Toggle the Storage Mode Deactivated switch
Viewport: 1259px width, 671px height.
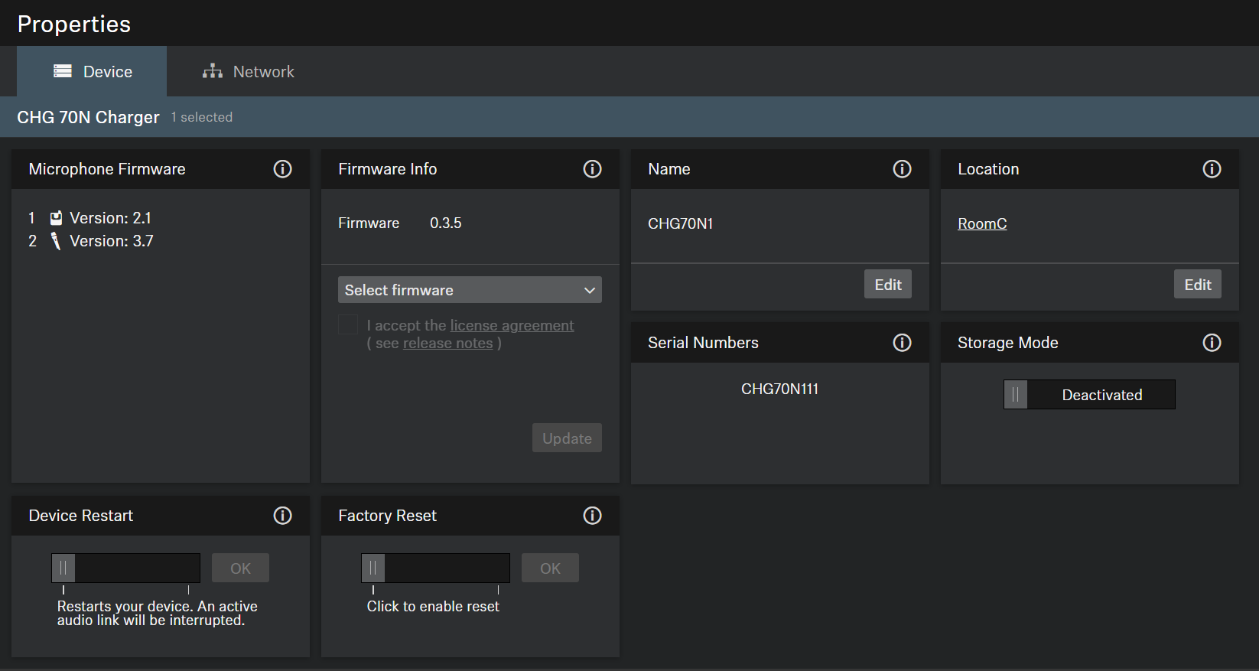coord(1088,395)
